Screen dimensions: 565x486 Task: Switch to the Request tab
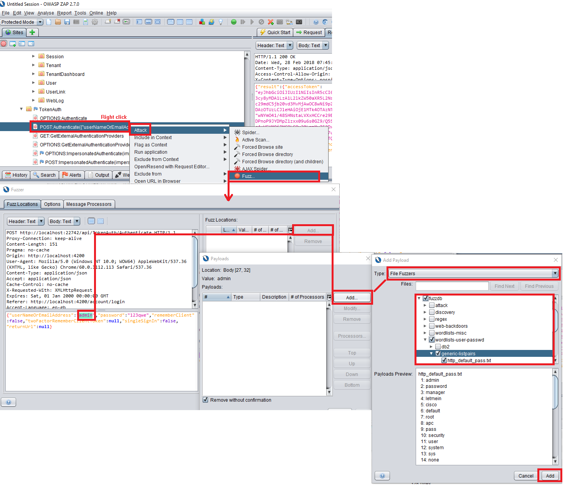[309, 33]
